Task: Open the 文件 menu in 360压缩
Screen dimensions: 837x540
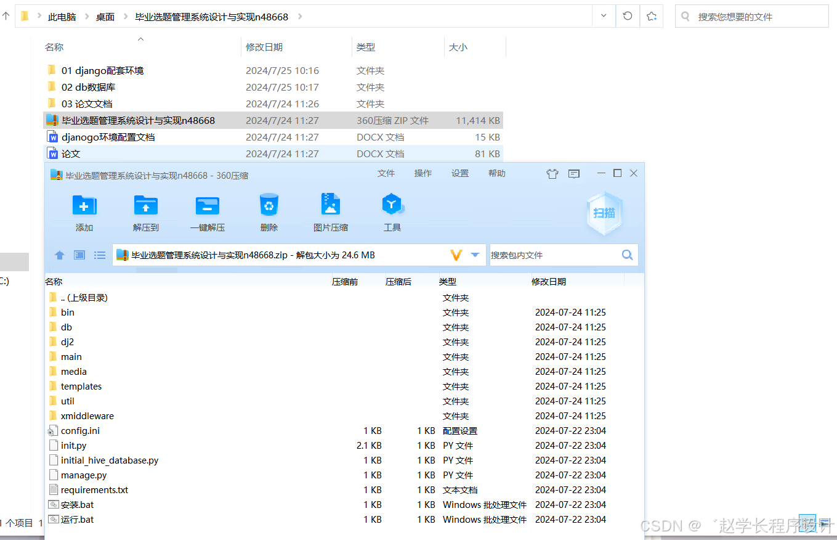Action: point(386,173)
